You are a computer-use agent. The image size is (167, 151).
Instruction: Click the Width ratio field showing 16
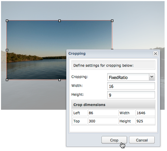pyautogui.click(x=131, y=86)
